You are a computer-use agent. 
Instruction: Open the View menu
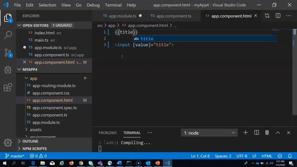(x=66, y=5)
